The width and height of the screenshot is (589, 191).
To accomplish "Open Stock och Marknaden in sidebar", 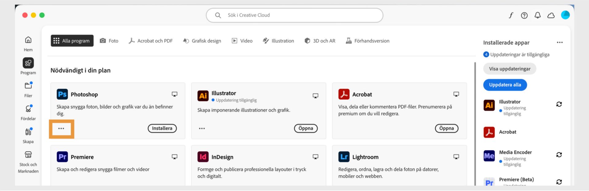I will 28,154.
